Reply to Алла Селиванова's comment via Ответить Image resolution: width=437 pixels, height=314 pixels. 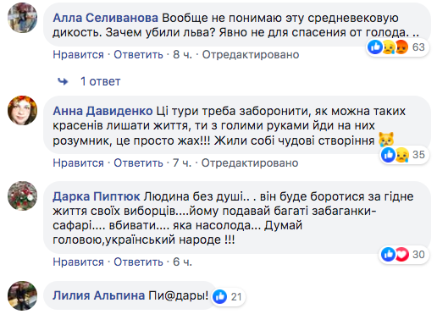pos(138,54)
